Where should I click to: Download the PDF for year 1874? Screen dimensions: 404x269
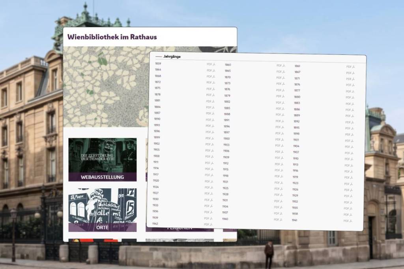(350, 85)
